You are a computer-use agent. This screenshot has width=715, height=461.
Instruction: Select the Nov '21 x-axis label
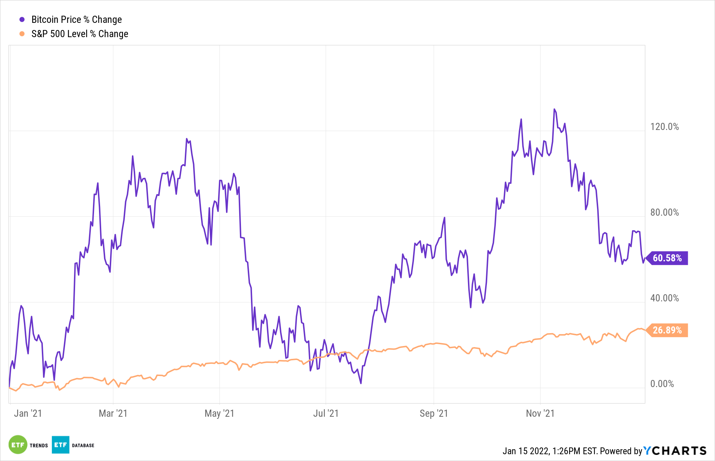pos(540,414)
